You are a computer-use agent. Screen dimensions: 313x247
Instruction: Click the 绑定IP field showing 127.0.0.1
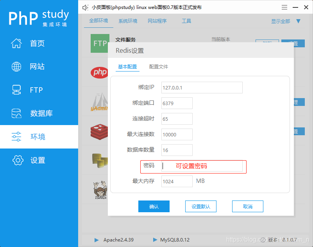pyautogui.click(x=202, y=88)
